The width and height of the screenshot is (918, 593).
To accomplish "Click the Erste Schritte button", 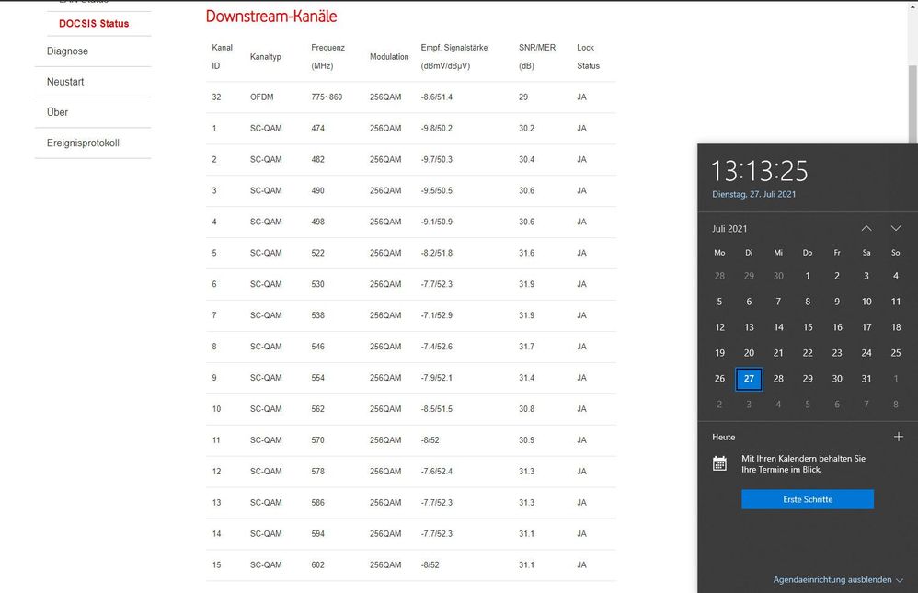I will [808, 499].
